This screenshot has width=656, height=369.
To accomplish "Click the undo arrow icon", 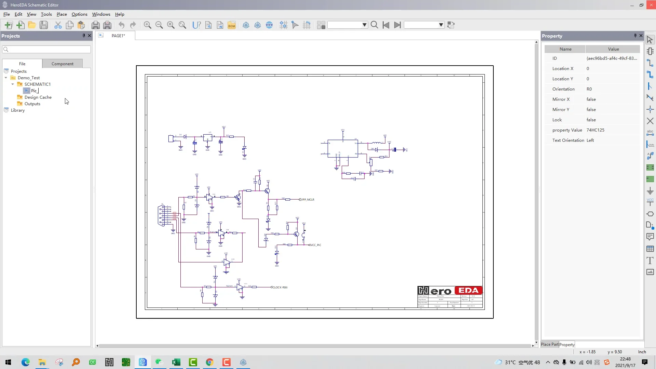I will (x=122, y=25).
